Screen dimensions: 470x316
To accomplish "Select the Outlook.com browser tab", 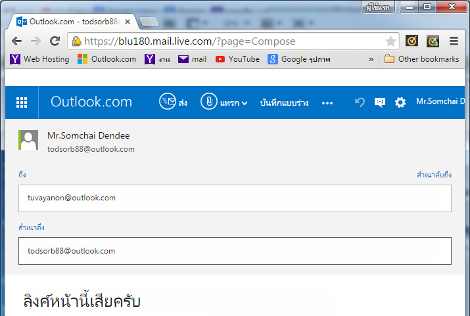I will [72, 21].
